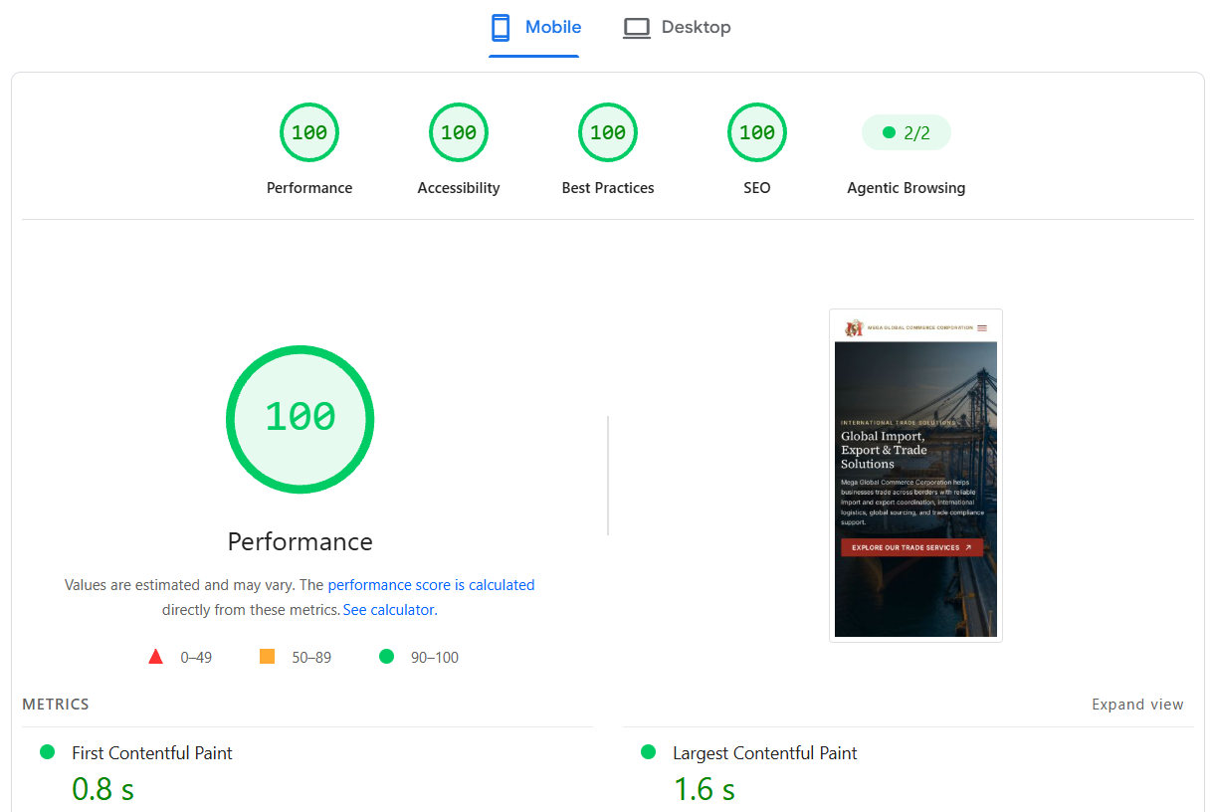
Task: Click the SEO label
Action: coord(757,188)
